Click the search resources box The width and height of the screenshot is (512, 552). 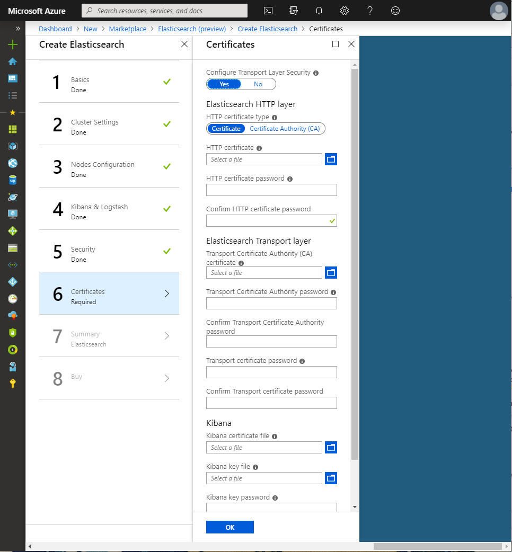[x=164, y=11]
